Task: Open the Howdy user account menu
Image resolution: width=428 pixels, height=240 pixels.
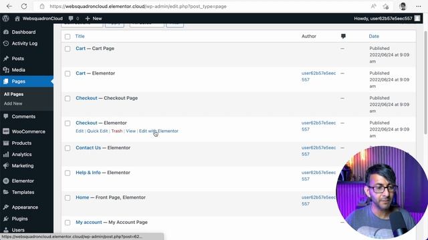Action: 387,19
